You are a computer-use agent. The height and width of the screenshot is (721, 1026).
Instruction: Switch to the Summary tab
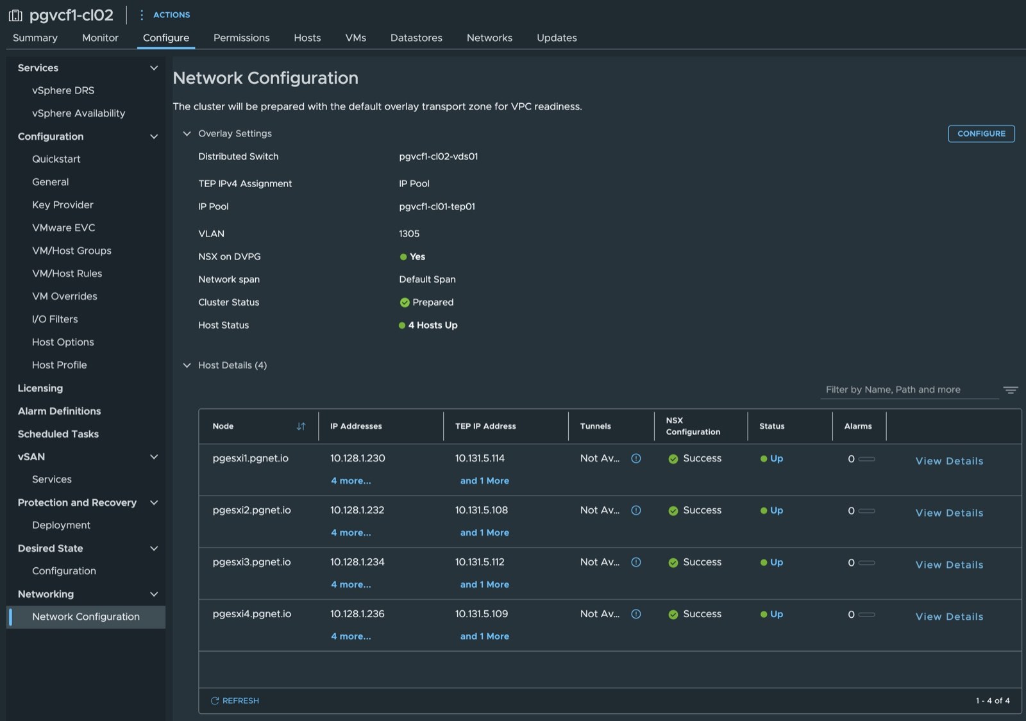(x=35, y=38)
